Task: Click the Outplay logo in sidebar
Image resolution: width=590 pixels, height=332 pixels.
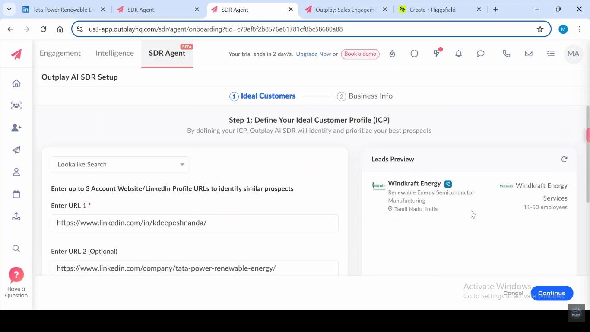Action: click(x=16, y=54)
